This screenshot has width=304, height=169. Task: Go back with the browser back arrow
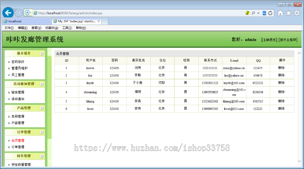[x=8, y=13]
